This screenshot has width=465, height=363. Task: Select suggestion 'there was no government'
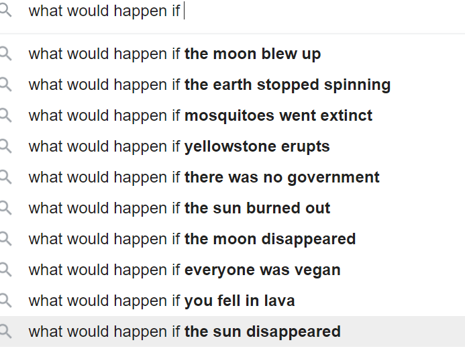[232, 177]
